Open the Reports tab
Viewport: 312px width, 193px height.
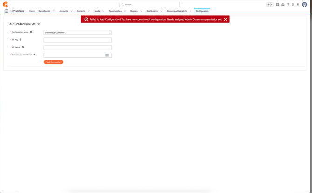coord(134,11)
